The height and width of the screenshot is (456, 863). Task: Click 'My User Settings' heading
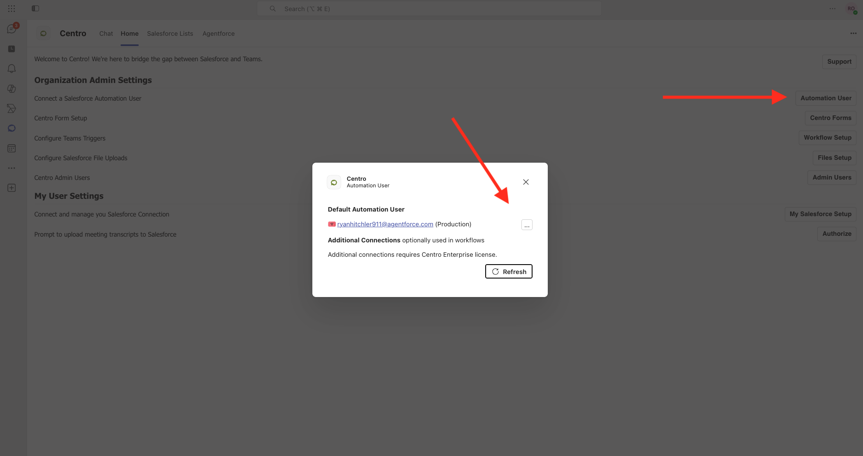click(69, 196)
